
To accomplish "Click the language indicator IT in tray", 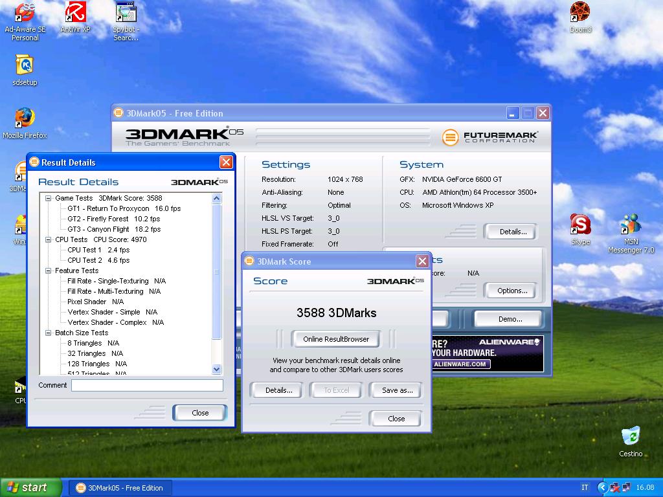I will click(585, 487).
